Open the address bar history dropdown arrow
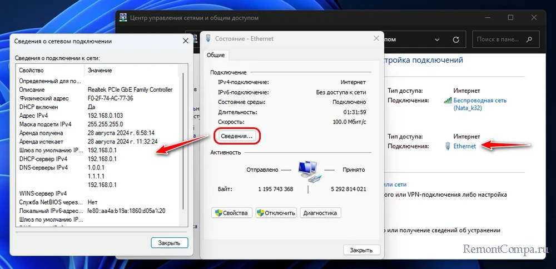The width and height of the screenshot is (556, 269). (x=437, y=39)
